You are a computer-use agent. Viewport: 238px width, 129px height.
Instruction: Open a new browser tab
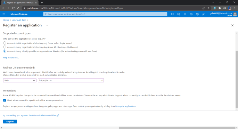tap(42, 2)
